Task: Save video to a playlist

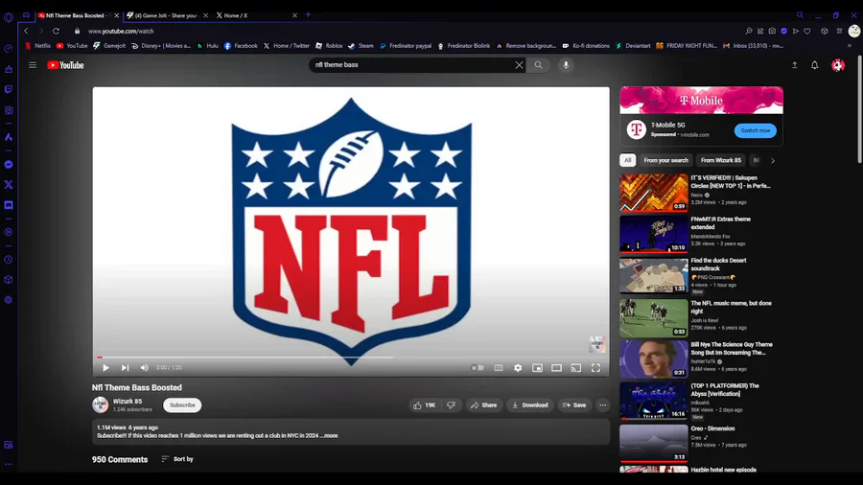Action: tap(574, 405)
